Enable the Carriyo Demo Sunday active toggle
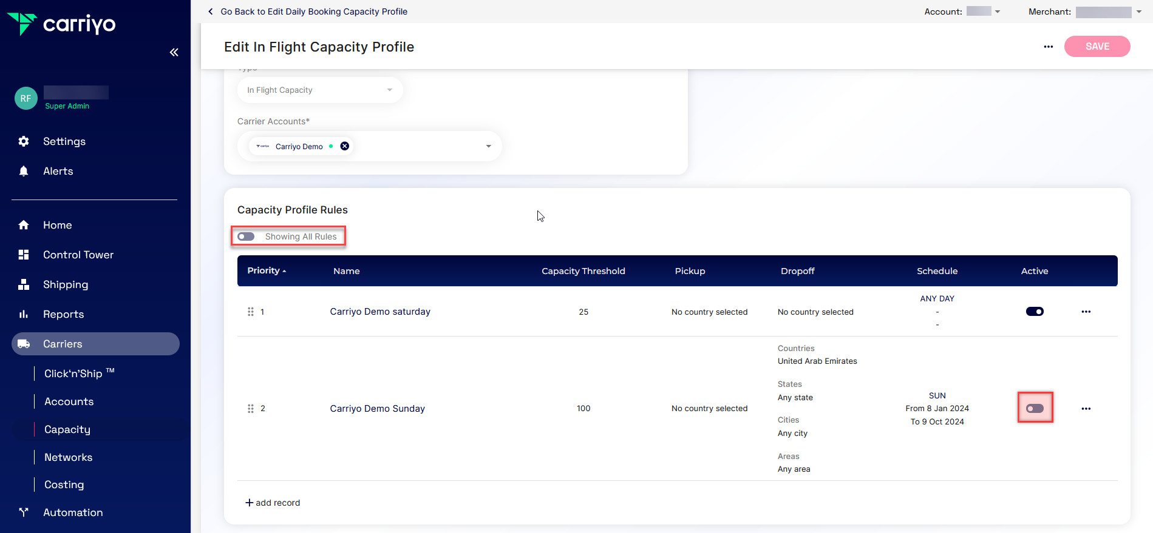 tap(1035, 409)
